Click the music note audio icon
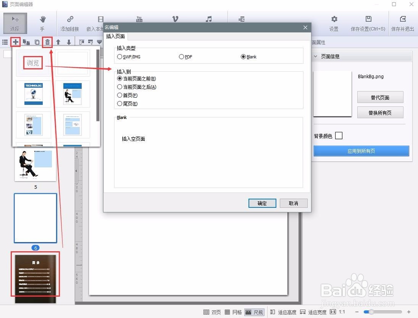This screenshot has height=318, width=418. pos(209,19)
